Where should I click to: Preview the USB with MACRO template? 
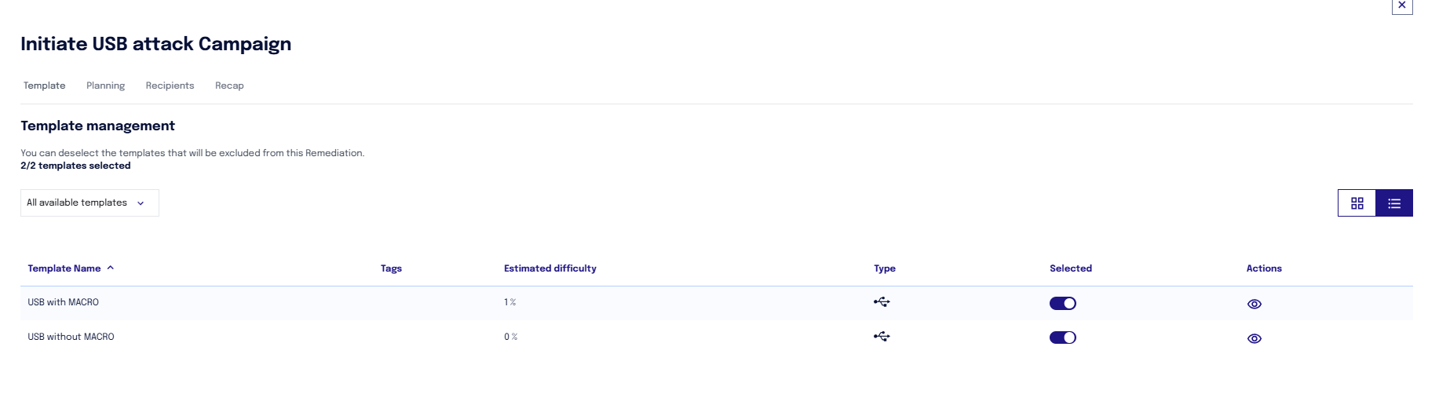(x=1255, y=304)
